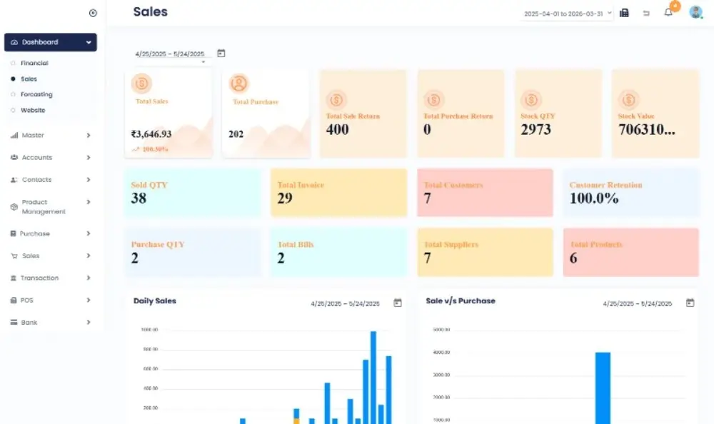Screen dimensions: 714x424
Task: Click the Total Invoice card
Action: [x=338, y=193]
